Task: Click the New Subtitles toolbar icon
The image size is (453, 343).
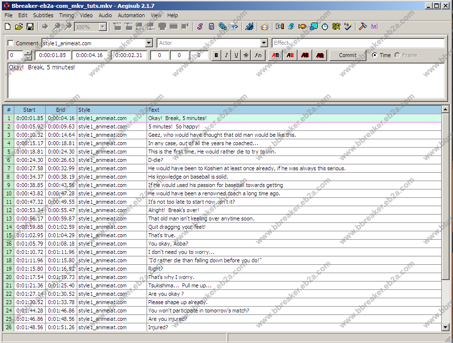Action: pyautogui.click(x=8, y=27)
